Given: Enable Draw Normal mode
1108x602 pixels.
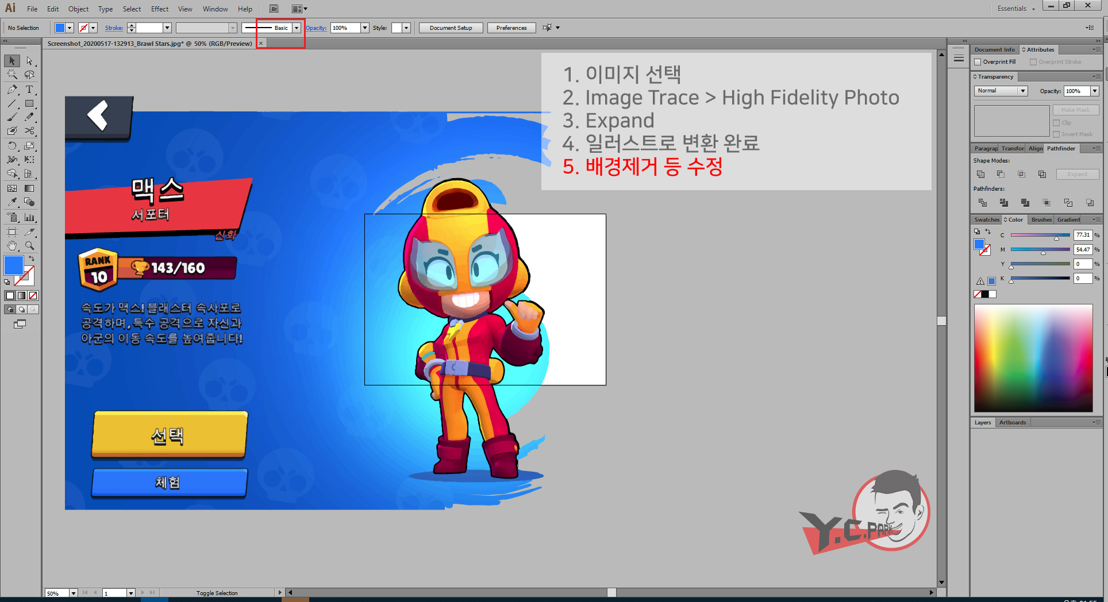Looking at the screenshot, I should point(10,310).
